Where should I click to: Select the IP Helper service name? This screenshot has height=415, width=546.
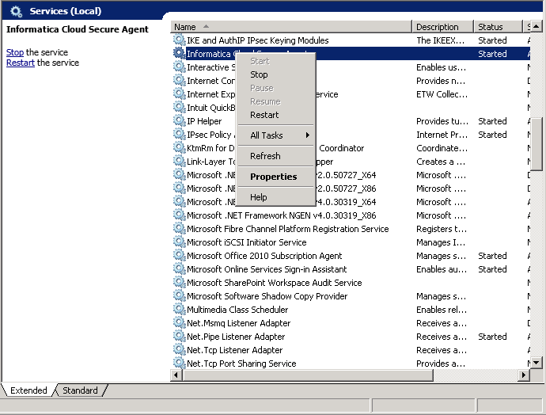point(204,121)
